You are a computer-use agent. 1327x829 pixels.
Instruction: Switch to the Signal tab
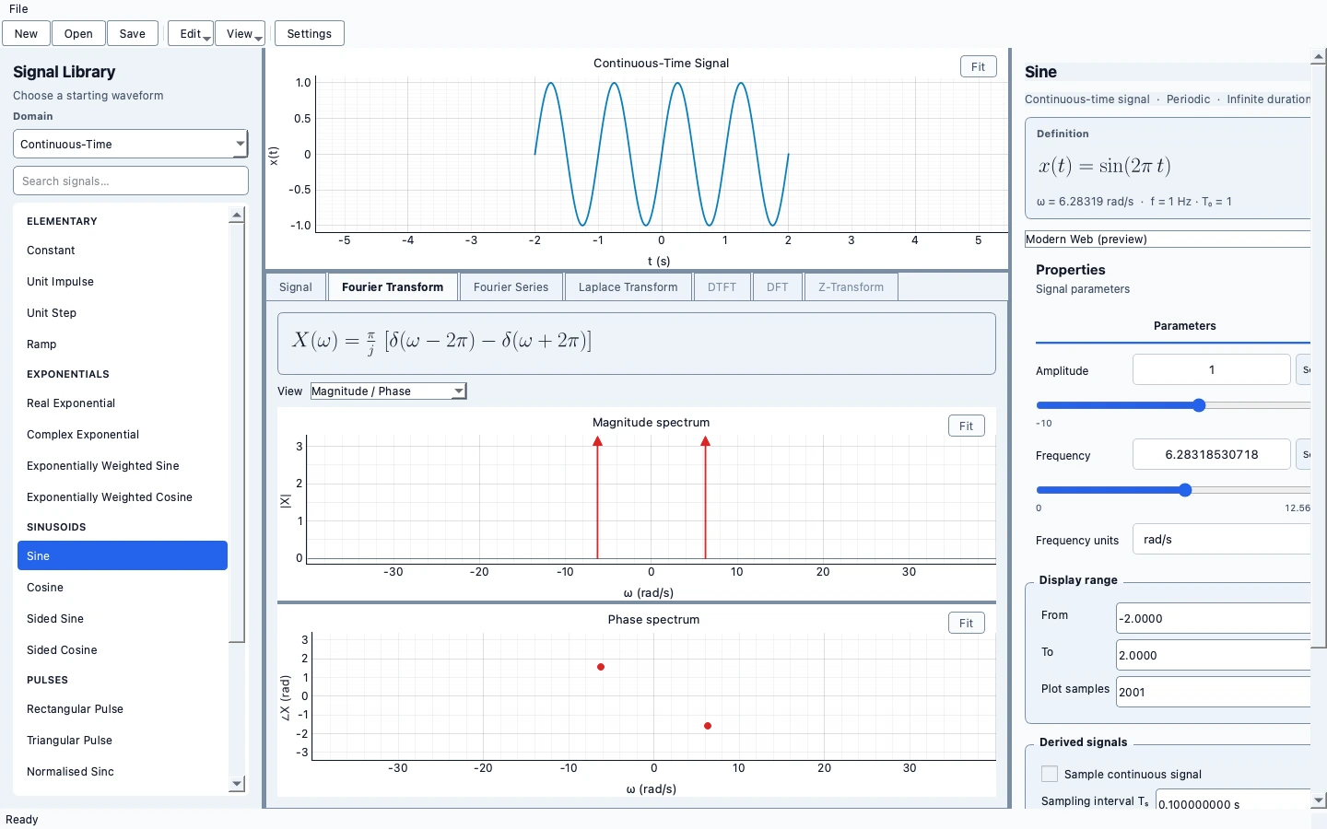pos(296,287)
